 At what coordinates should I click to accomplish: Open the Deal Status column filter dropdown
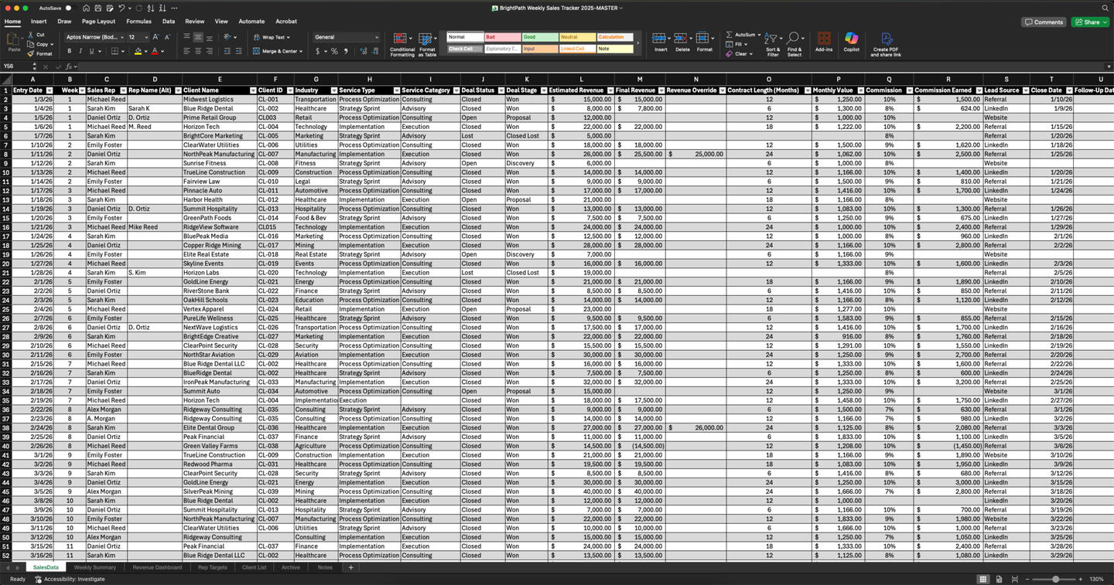pyautogui.click(x=500, y=90)
